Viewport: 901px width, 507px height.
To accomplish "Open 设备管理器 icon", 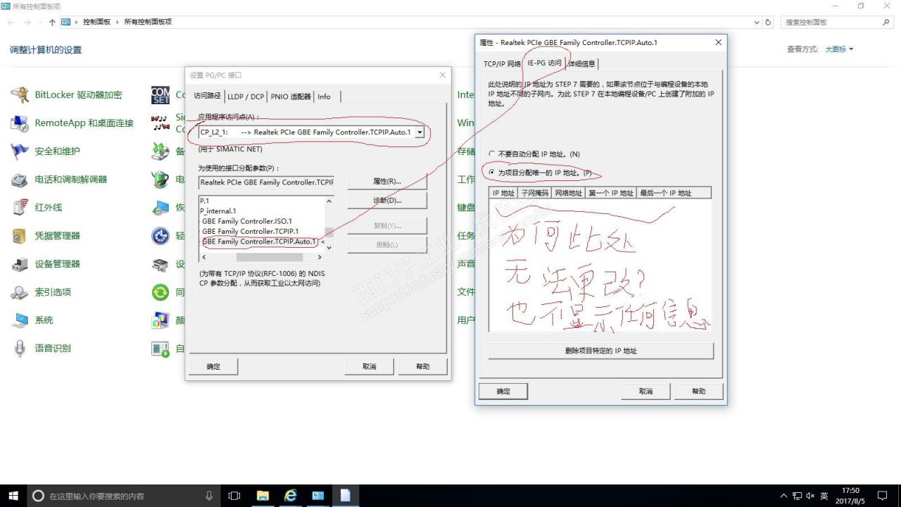I will [x=20, y=263].
